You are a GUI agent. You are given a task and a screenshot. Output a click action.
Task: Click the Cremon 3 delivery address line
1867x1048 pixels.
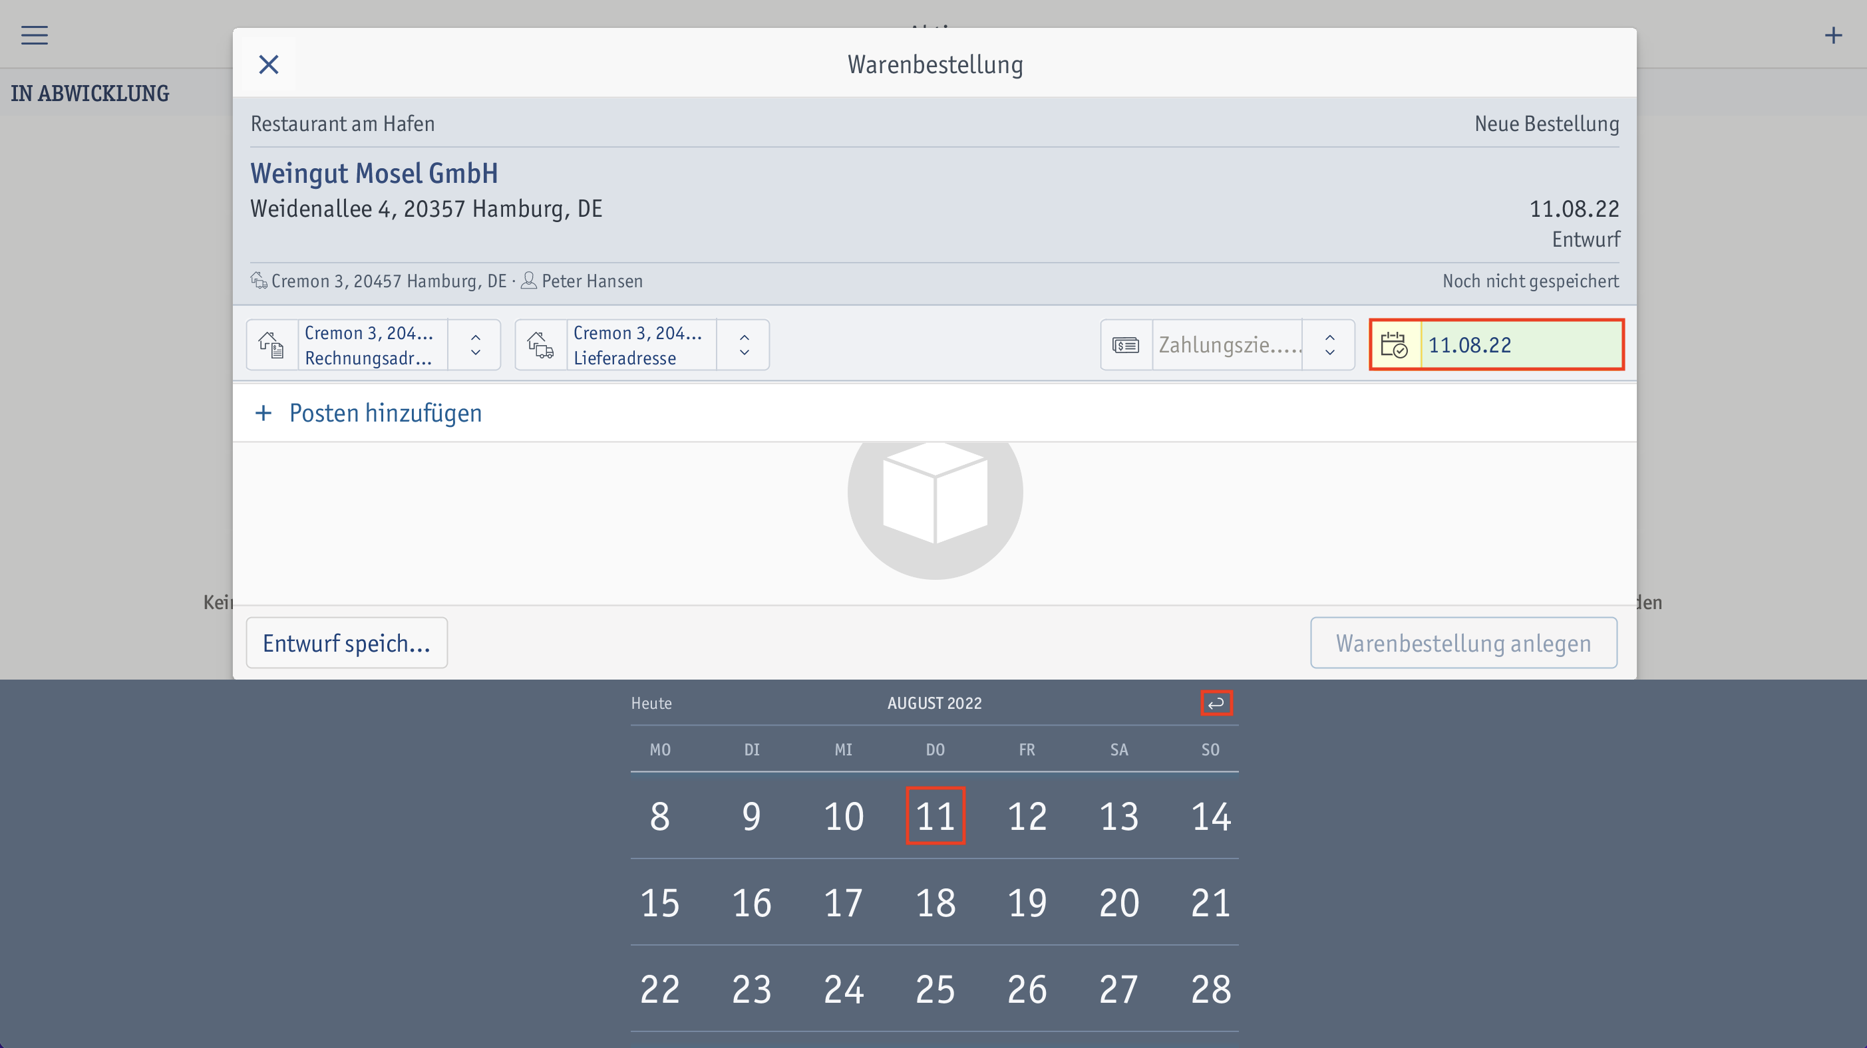(x=389, y=281)
